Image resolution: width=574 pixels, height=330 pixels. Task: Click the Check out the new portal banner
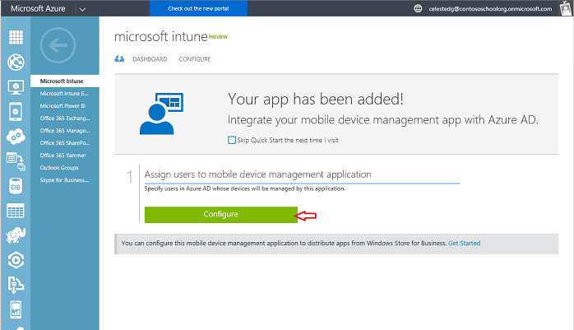[197, 8]
